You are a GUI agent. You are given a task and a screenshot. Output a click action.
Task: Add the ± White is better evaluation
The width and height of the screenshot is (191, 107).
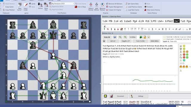pos(149,29)
